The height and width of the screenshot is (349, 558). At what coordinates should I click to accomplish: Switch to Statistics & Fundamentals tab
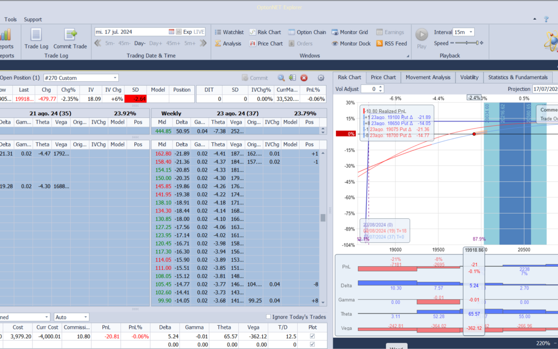click(x=517, y=77)
